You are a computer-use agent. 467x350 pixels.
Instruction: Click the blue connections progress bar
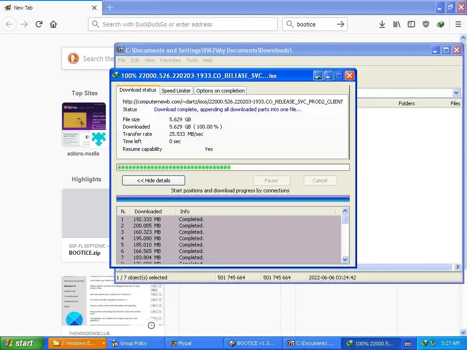[233, 199]
